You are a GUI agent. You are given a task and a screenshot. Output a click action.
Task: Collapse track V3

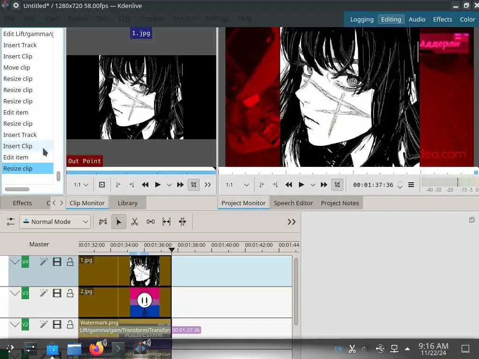(x=15, y=293)
